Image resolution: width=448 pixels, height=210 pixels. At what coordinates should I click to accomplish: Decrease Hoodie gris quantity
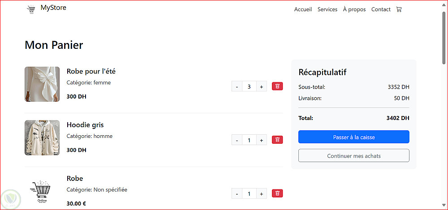coord(237,140)
